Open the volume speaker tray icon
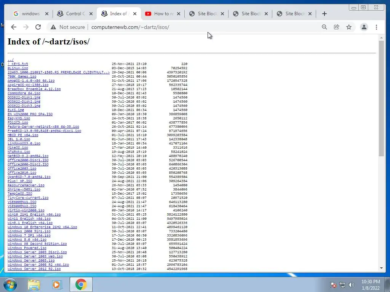The image size is (390, 292). click(352, 284)
